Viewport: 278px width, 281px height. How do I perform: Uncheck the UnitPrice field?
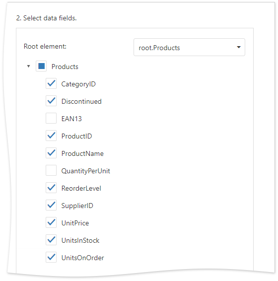click(x=51, y=222)
